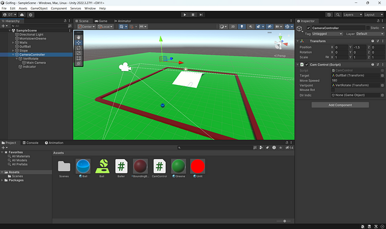Screen dimensions: 386x229
Task: Open the GameObject menu
Action: tap(39, 8)
